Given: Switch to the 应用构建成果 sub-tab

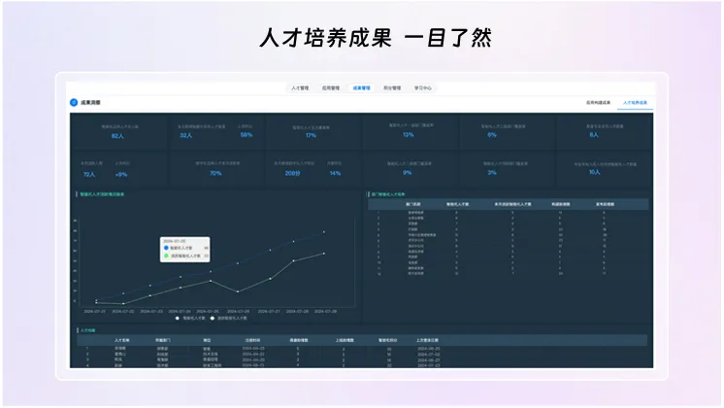Looking at the screenshot, I should 599,103.
